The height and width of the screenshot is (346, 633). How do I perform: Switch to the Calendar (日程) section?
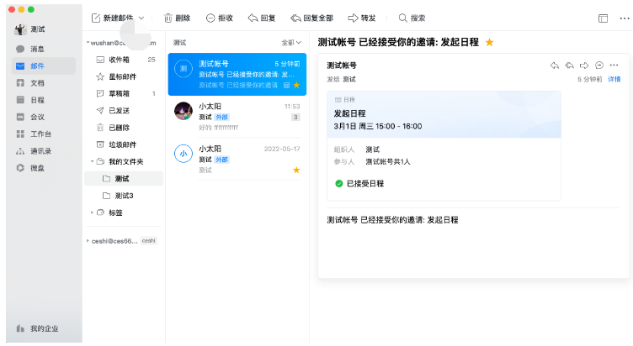click(x=36, y=100)
